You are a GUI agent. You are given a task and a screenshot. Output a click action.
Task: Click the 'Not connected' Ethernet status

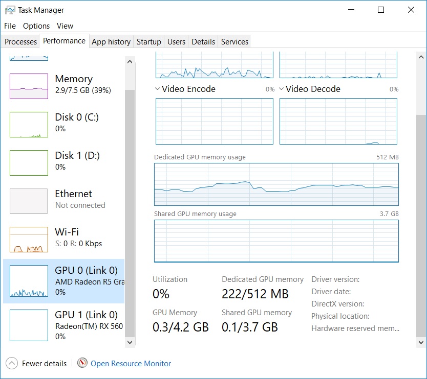click(80, 205)
